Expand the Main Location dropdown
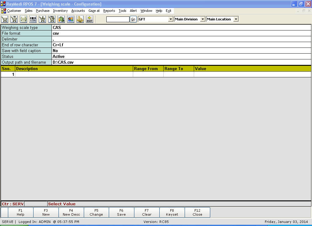 coord(236,19)
